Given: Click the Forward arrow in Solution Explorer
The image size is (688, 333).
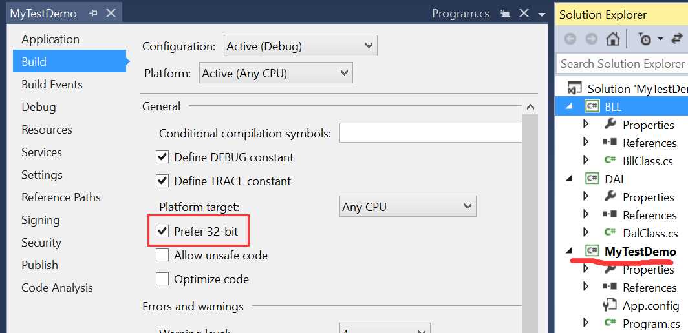Looking at the screenshot, I should (592, 39).
